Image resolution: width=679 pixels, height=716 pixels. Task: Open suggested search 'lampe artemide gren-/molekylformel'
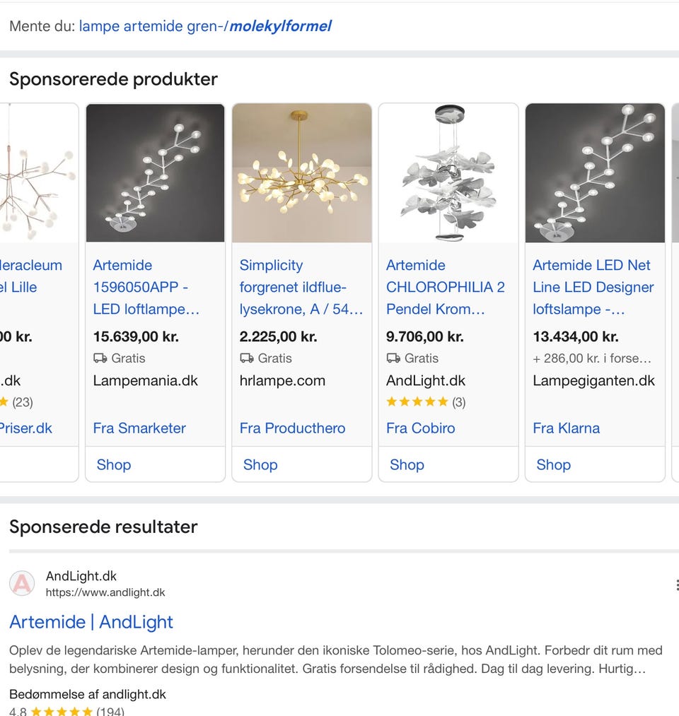[x=205, y=27]
